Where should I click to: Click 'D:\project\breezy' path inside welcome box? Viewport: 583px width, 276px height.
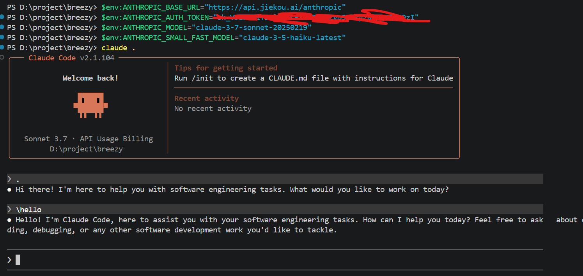pyautogui.click(x=86, y=149)
